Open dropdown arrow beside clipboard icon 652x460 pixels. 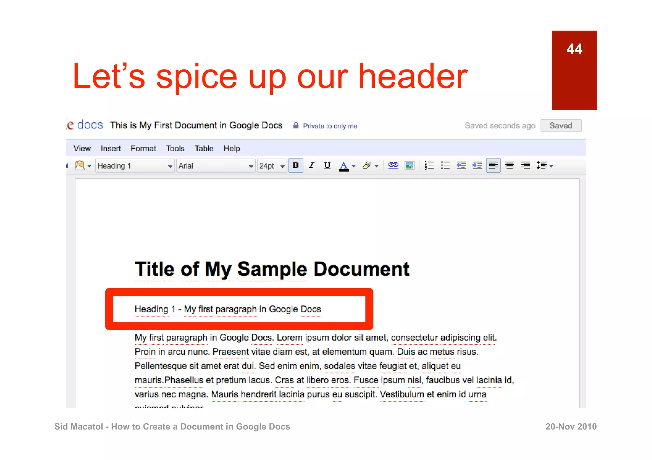click(89, 166)
